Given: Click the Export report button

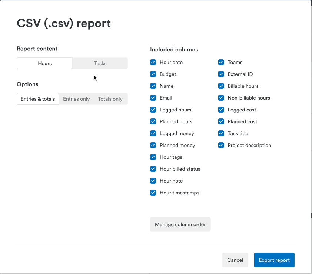Looking at the screenshot, I should [x=274, y=260].
